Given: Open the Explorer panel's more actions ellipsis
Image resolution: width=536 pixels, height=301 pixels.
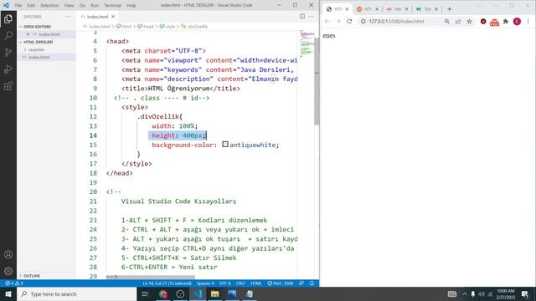Looking at the screenshot, I should tap(68, 17).
